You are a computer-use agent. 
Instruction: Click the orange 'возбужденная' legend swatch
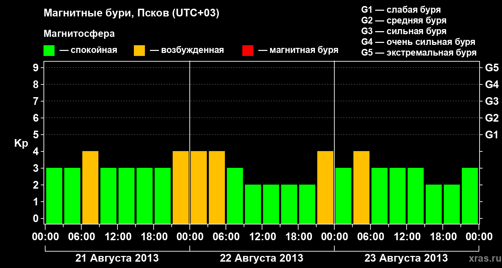[139, 51]
